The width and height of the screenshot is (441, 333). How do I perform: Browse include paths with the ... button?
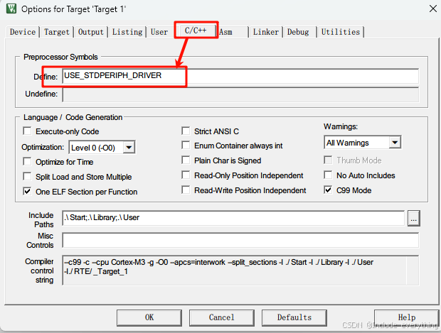point(414,218)
